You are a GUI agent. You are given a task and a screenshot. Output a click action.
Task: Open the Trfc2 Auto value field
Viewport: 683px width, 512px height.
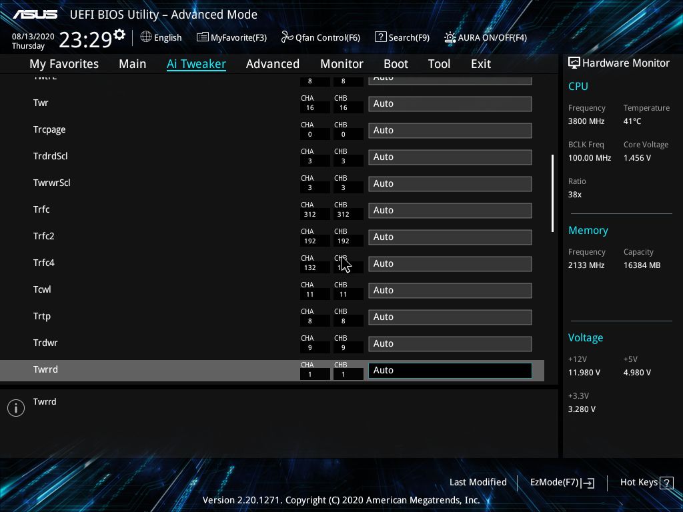point(450,237)
